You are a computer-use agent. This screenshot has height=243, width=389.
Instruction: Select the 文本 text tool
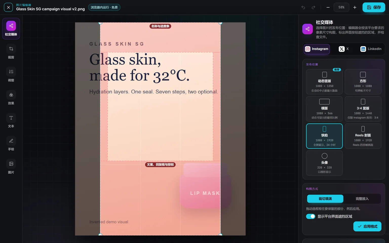(x=11, y=121)
